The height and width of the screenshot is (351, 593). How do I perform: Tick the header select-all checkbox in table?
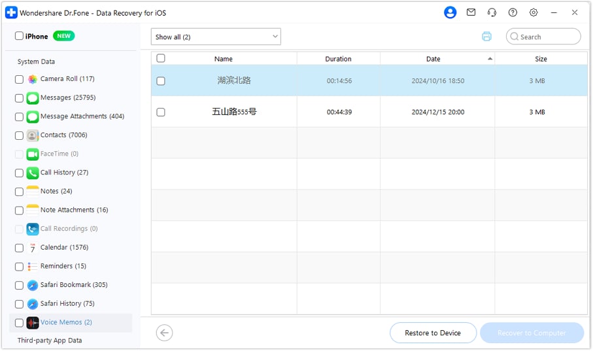(x=161, y=58)
